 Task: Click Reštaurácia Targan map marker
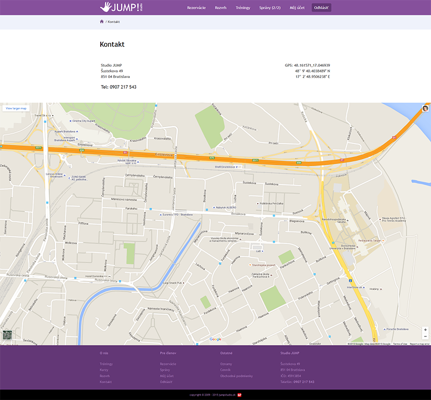point(371,241)
